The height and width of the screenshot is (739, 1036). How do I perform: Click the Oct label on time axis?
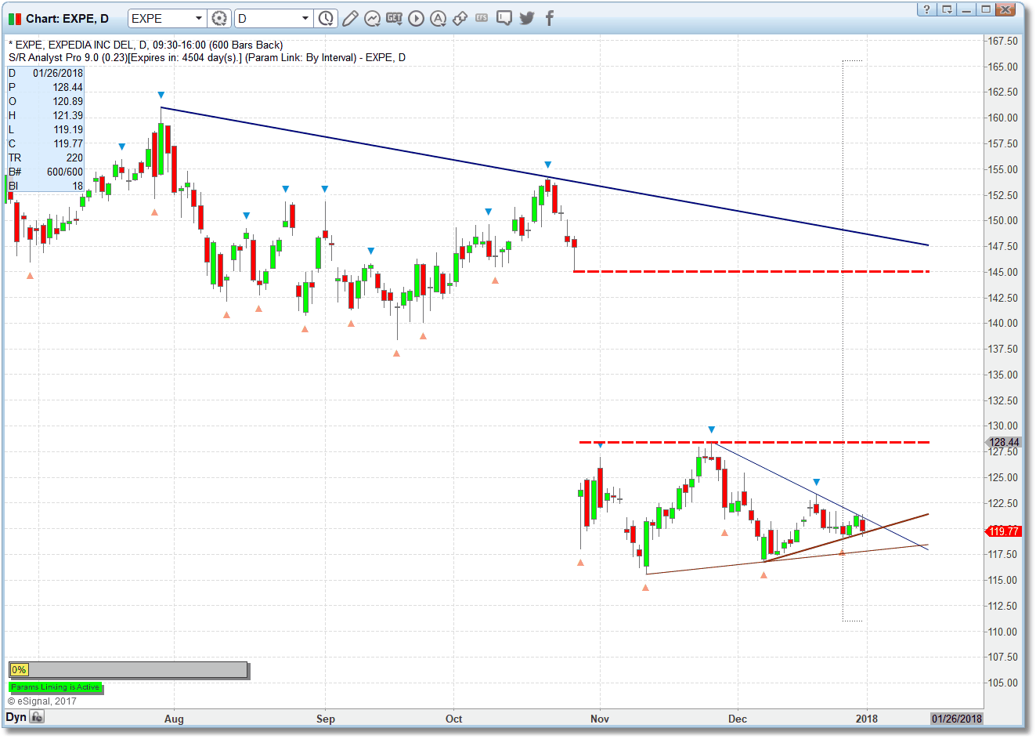453,719
